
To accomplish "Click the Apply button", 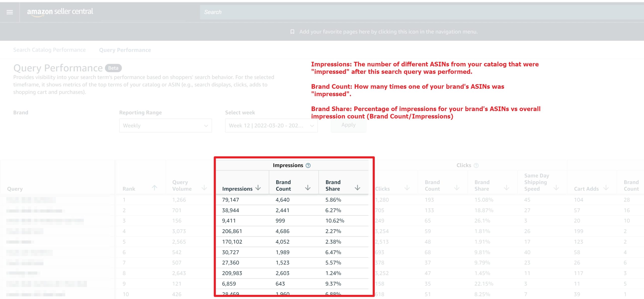I will [348, 125].
